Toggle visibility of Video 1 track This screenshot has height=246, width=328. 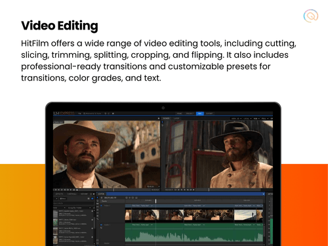(101, 206)
